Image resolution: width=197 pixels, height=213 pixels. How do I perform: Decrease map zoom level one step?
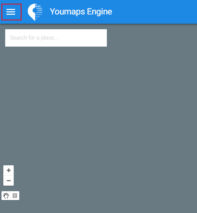(x=9, y=180)
